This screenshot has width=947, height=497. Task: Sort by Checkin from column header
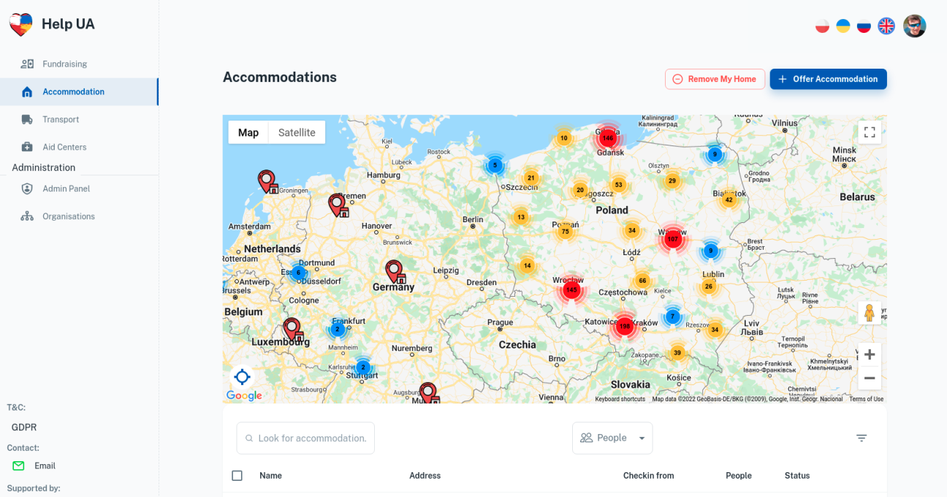point(648,476)
